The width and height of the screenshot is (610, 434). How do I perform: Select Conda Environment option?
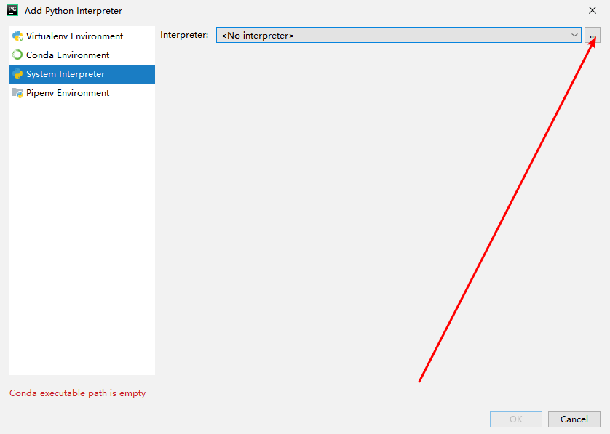82,55
